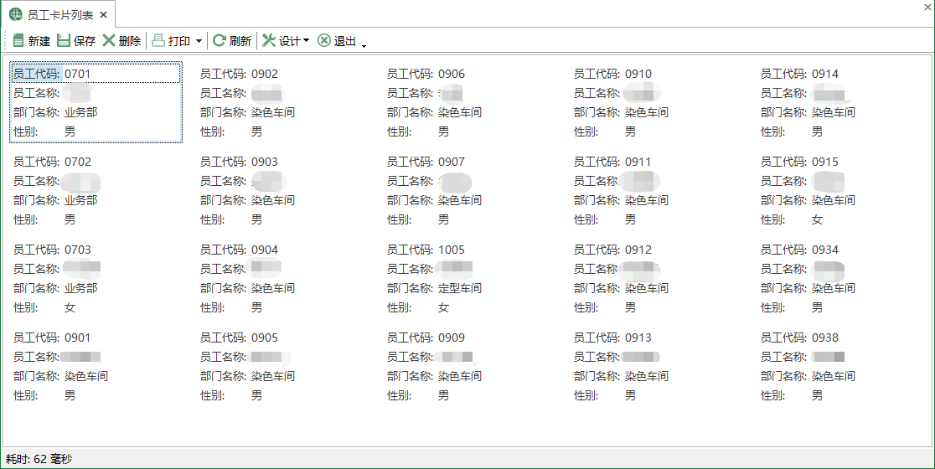This screenshot has height=469, width=935.
Task: Select employee card 0912
Action: [x=657, y=278]
